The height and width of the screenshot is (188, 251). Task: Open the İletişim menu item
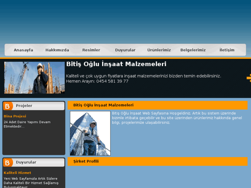pos(227,50)
